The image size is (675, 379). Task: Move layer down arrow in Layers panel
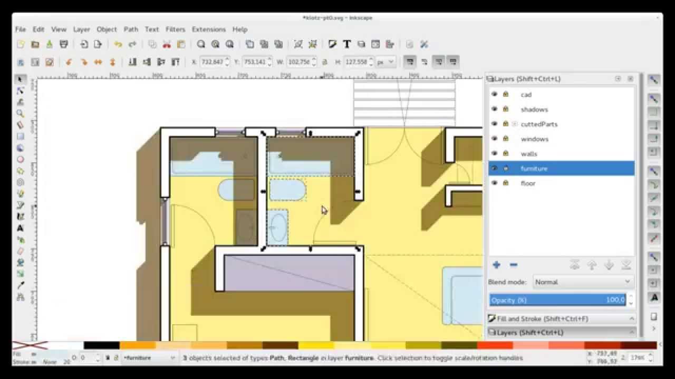pyautogui.click(x=609, y=265)
